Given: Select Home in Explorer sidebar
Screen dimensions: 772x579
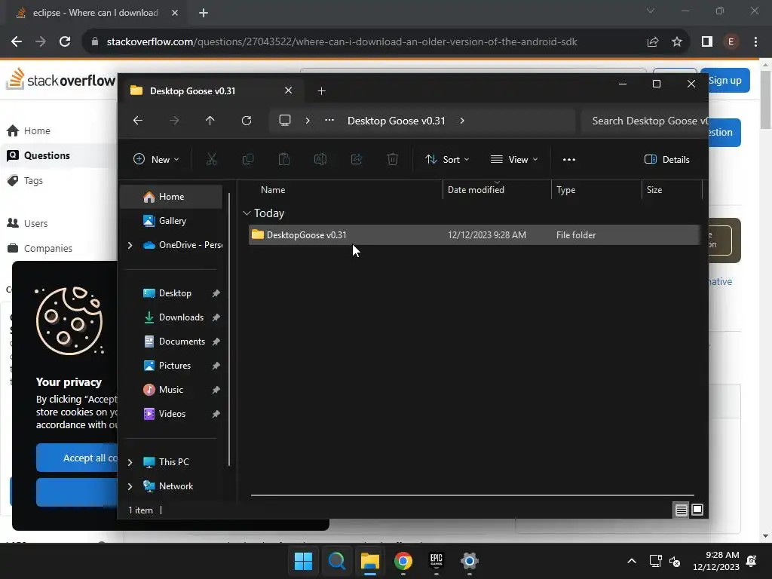Looking at the screenshot, I should tap(171, 197).
